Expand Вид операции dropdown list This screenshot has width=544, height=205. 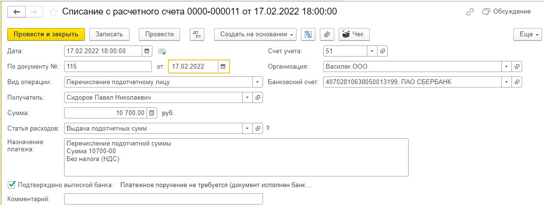point(258,82)
